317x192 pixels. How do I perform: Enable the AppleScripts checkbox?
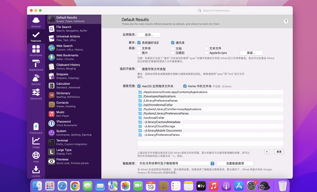tap(206, 53)
